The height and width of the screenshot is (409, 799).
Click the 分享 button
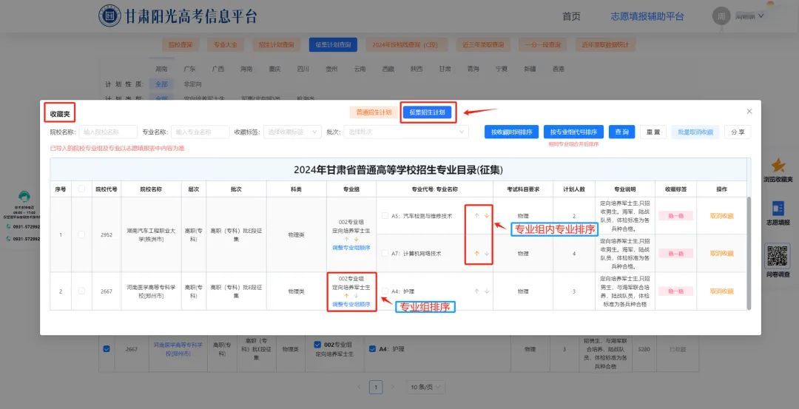coord(738,132)
